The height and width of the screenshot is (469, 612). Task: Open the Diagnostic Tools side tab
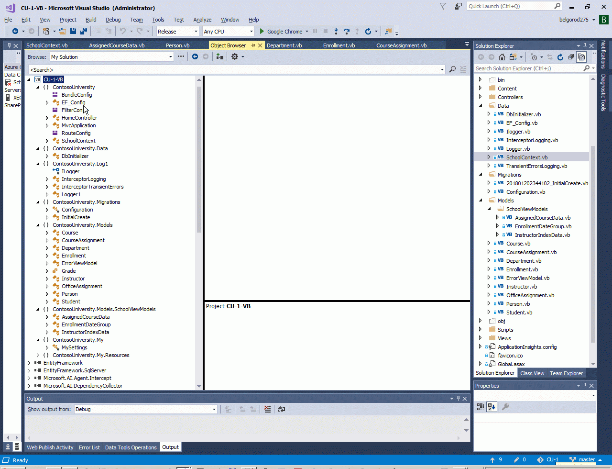point(603,93)
